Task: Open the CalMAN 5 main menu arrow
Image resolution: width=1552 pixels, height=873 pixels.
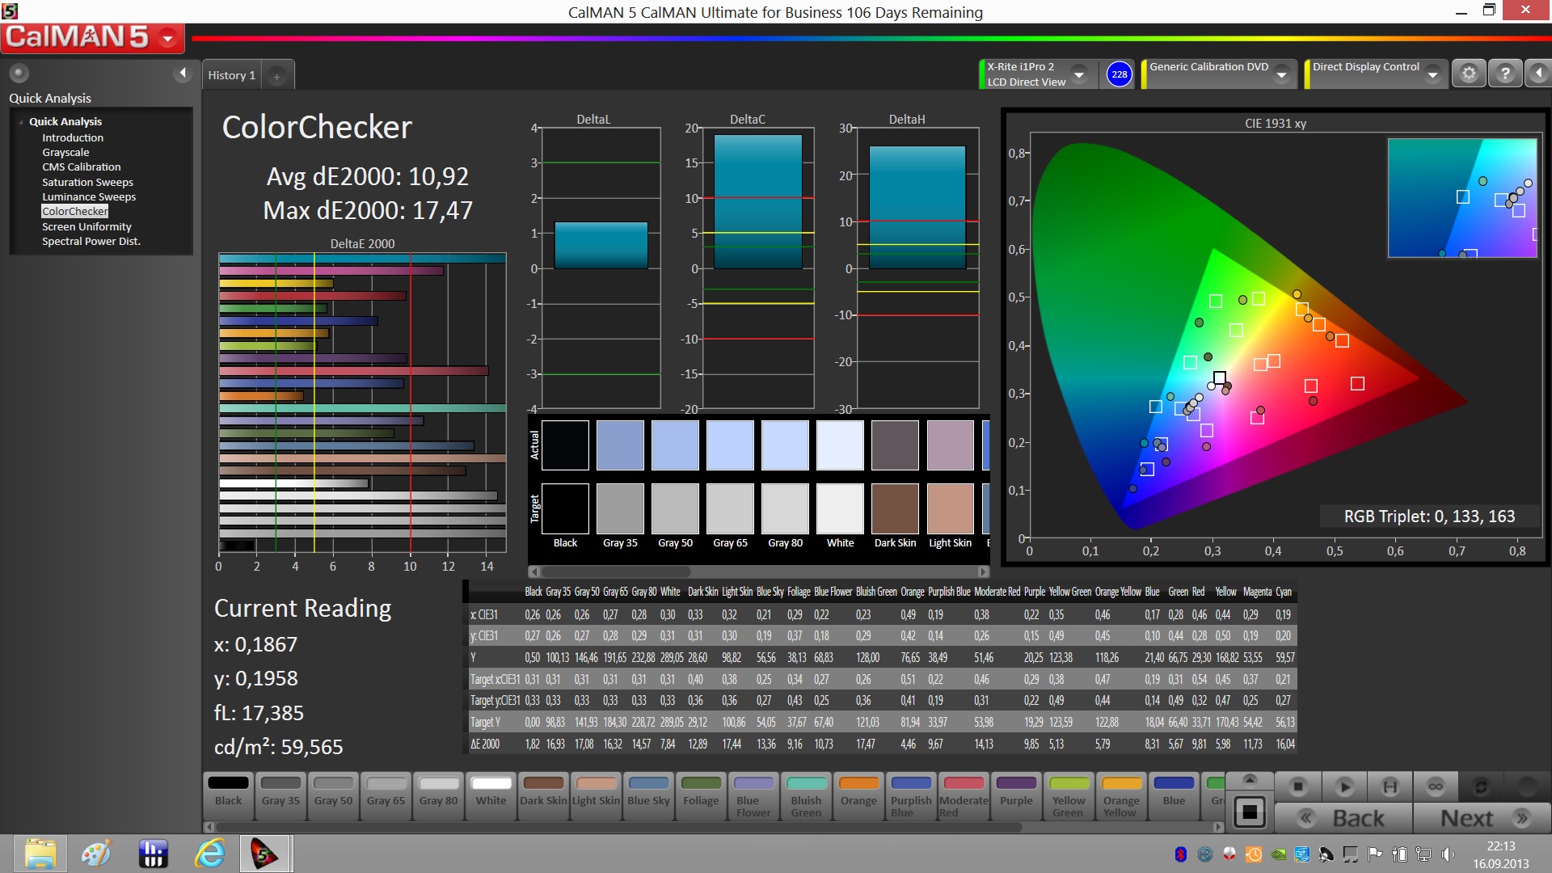Action: 168,37
